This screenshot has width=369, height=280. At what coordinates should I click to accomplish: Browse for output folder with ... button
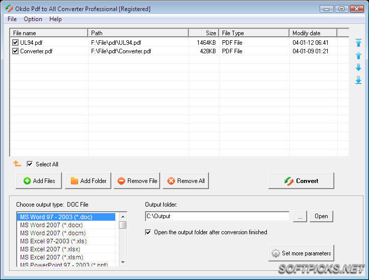click(x=300, y=216)
